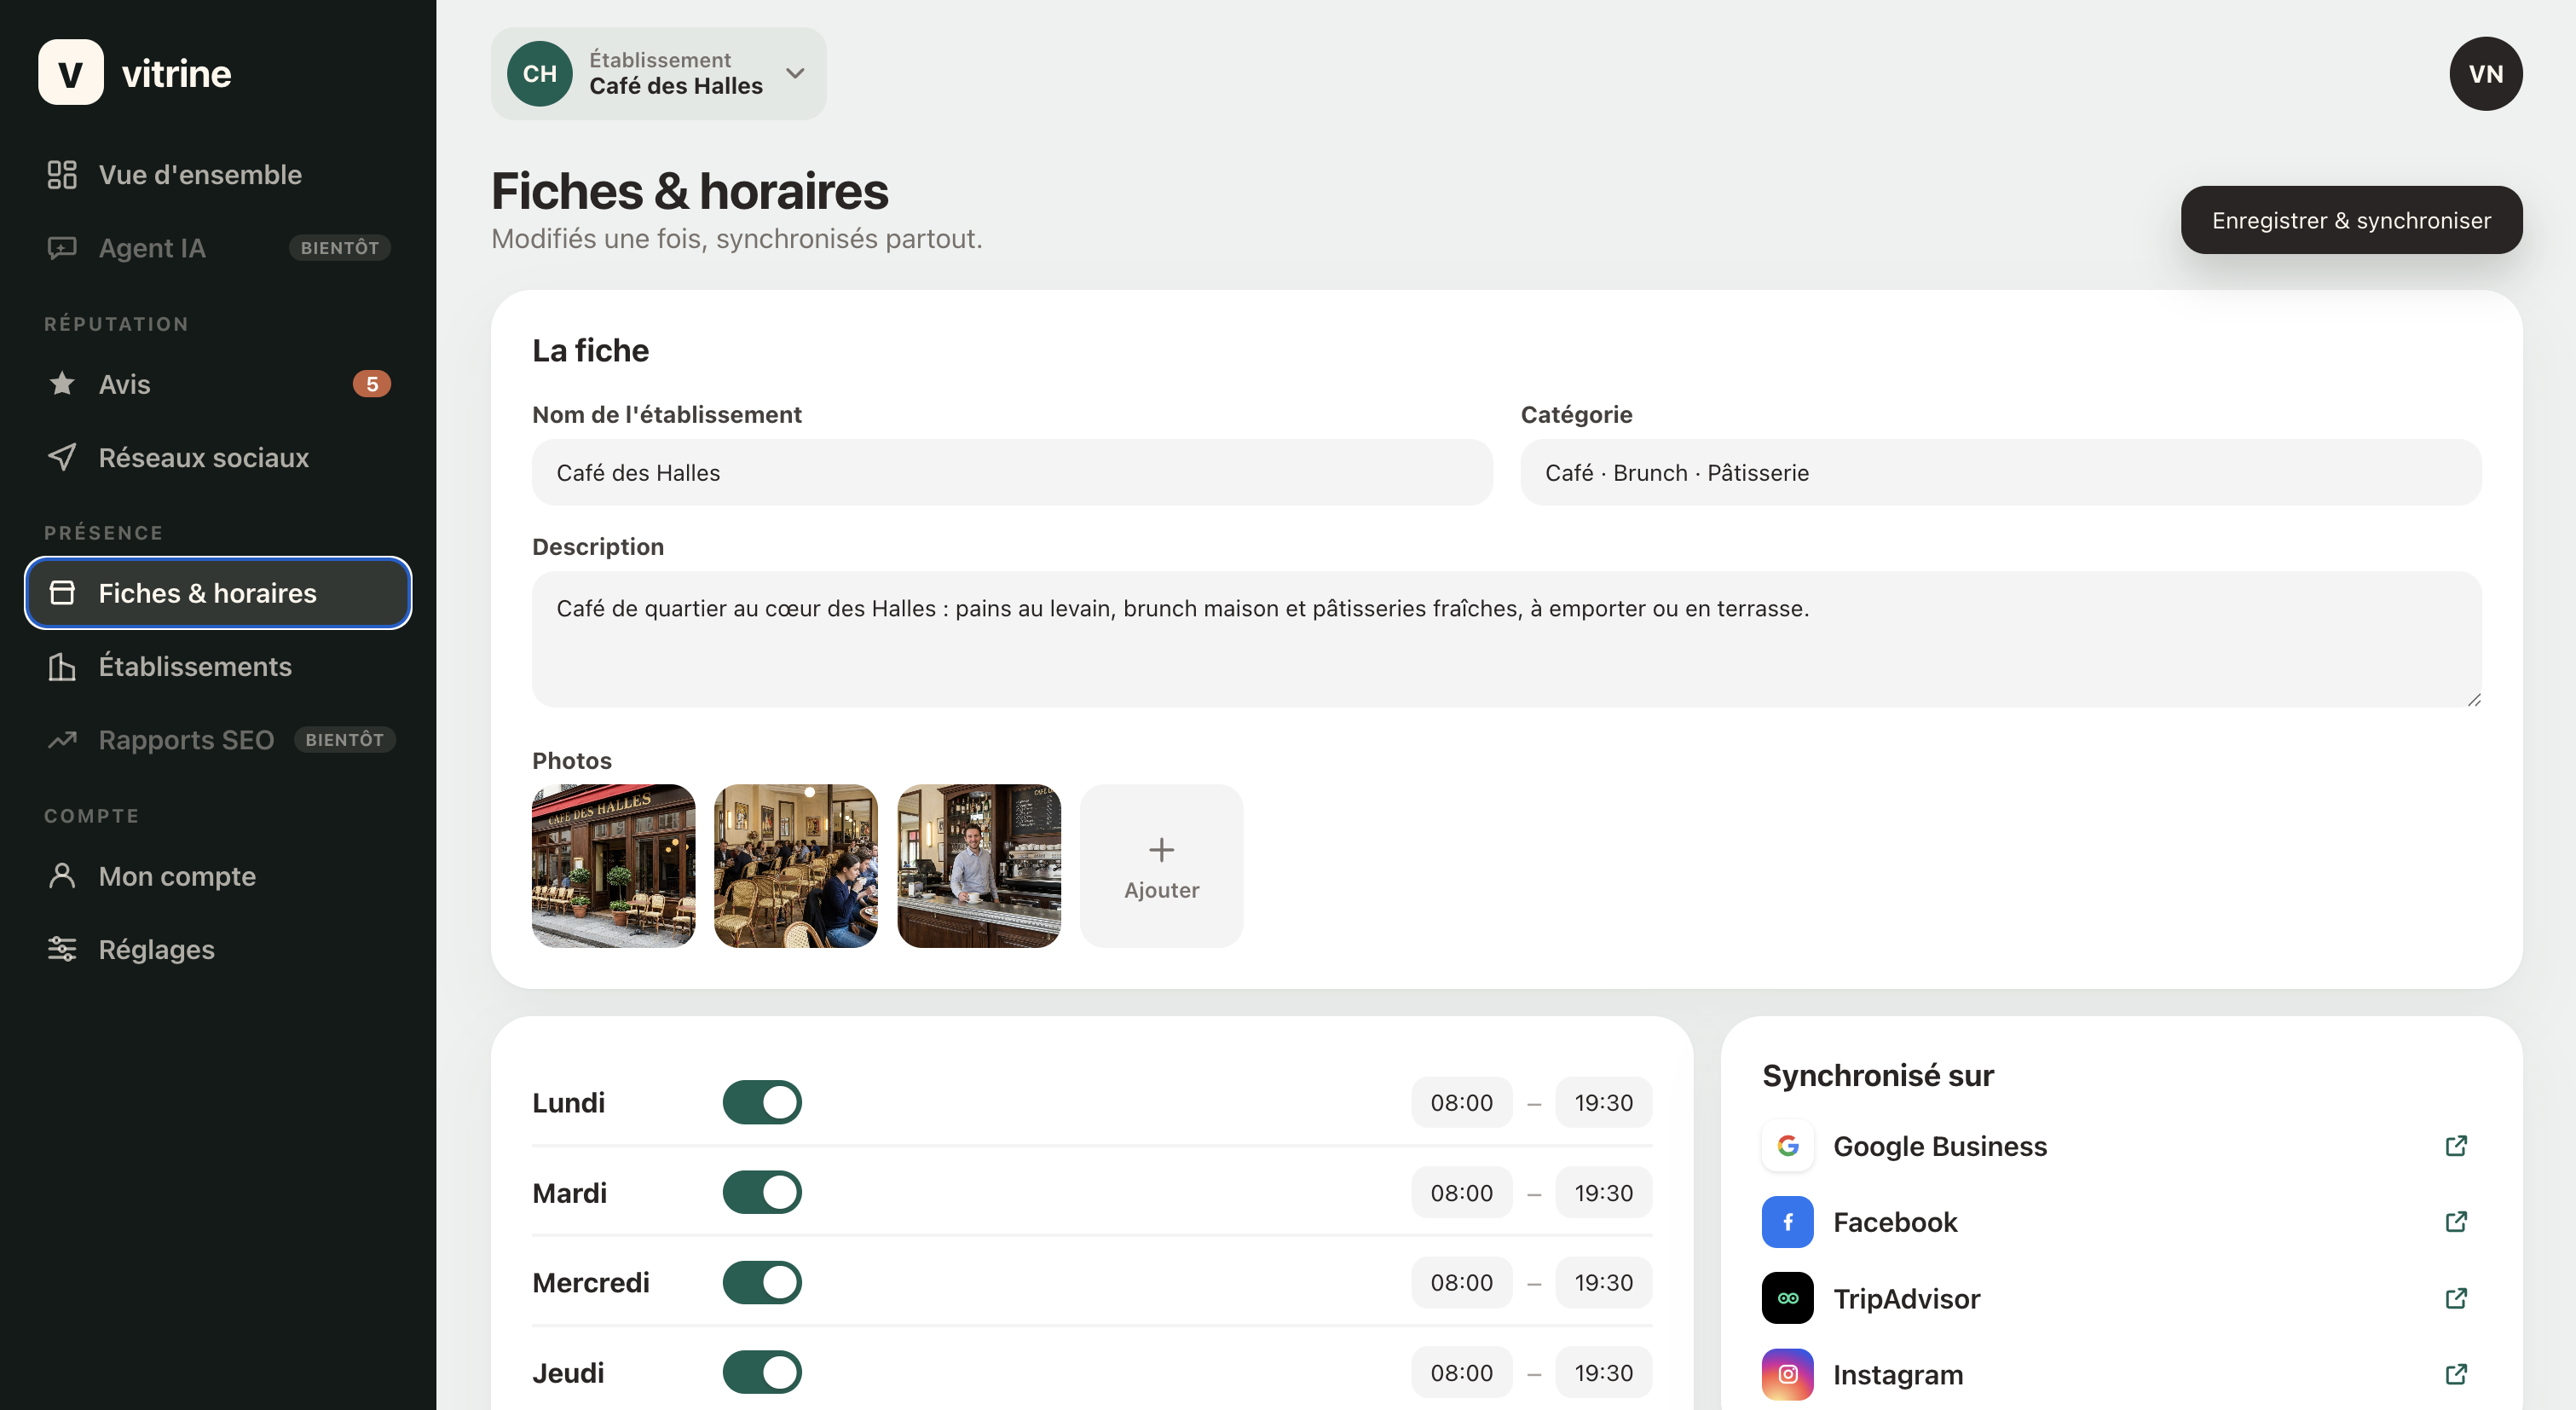Click the Réseaux sociaux paper plane icon

pyautogui.click(x=62, y=457)
